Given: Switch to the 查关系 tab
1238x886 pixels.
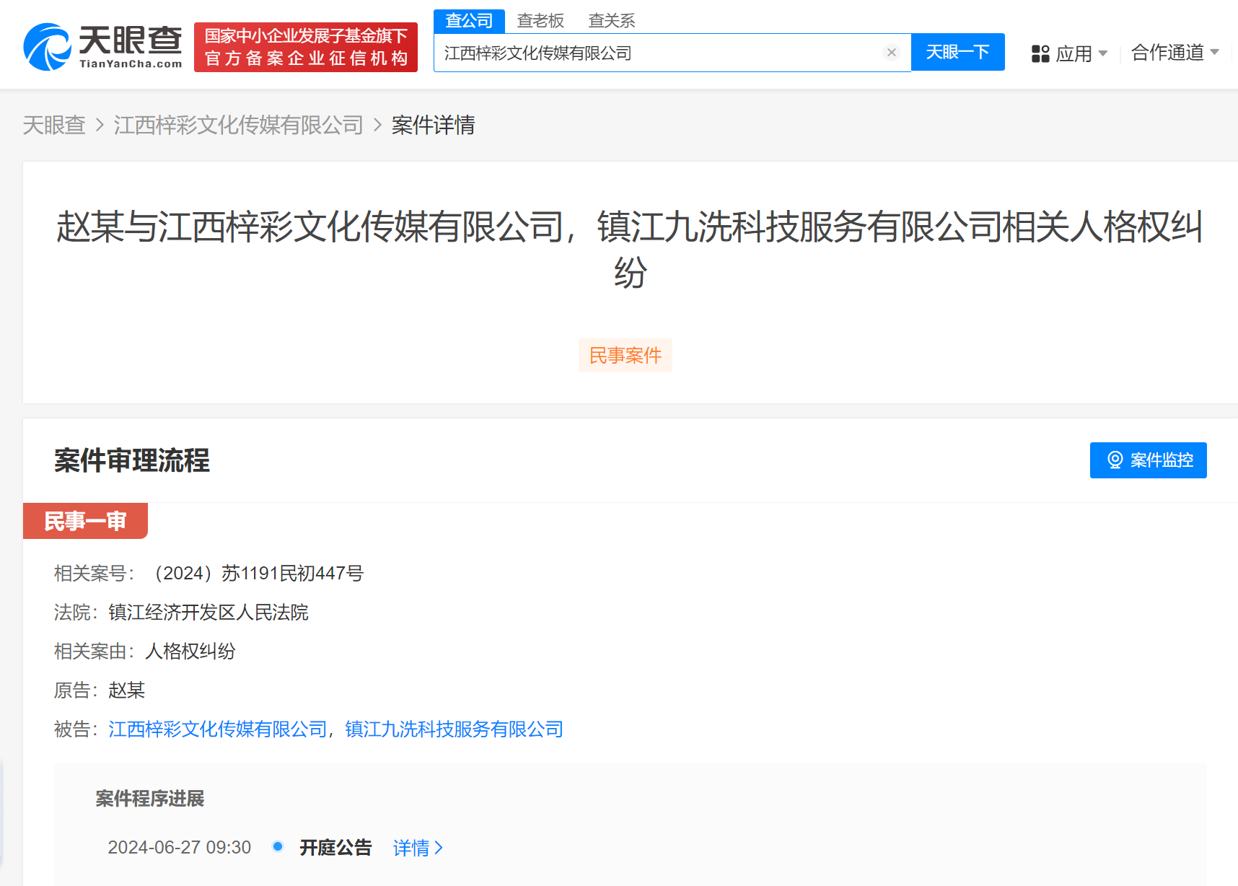Looking at the screenshot, I should click(610, 20).
